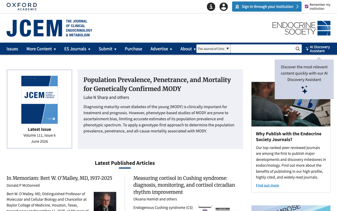Open the Purchase menu item
337x211 pixels.
pyautogui.click(x=133, y=49)
